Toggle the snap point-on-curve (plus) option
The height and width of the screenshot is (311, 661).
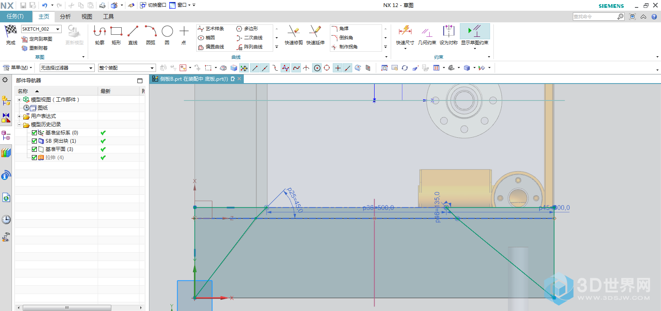pyautogui.click(x=338, y=68)
